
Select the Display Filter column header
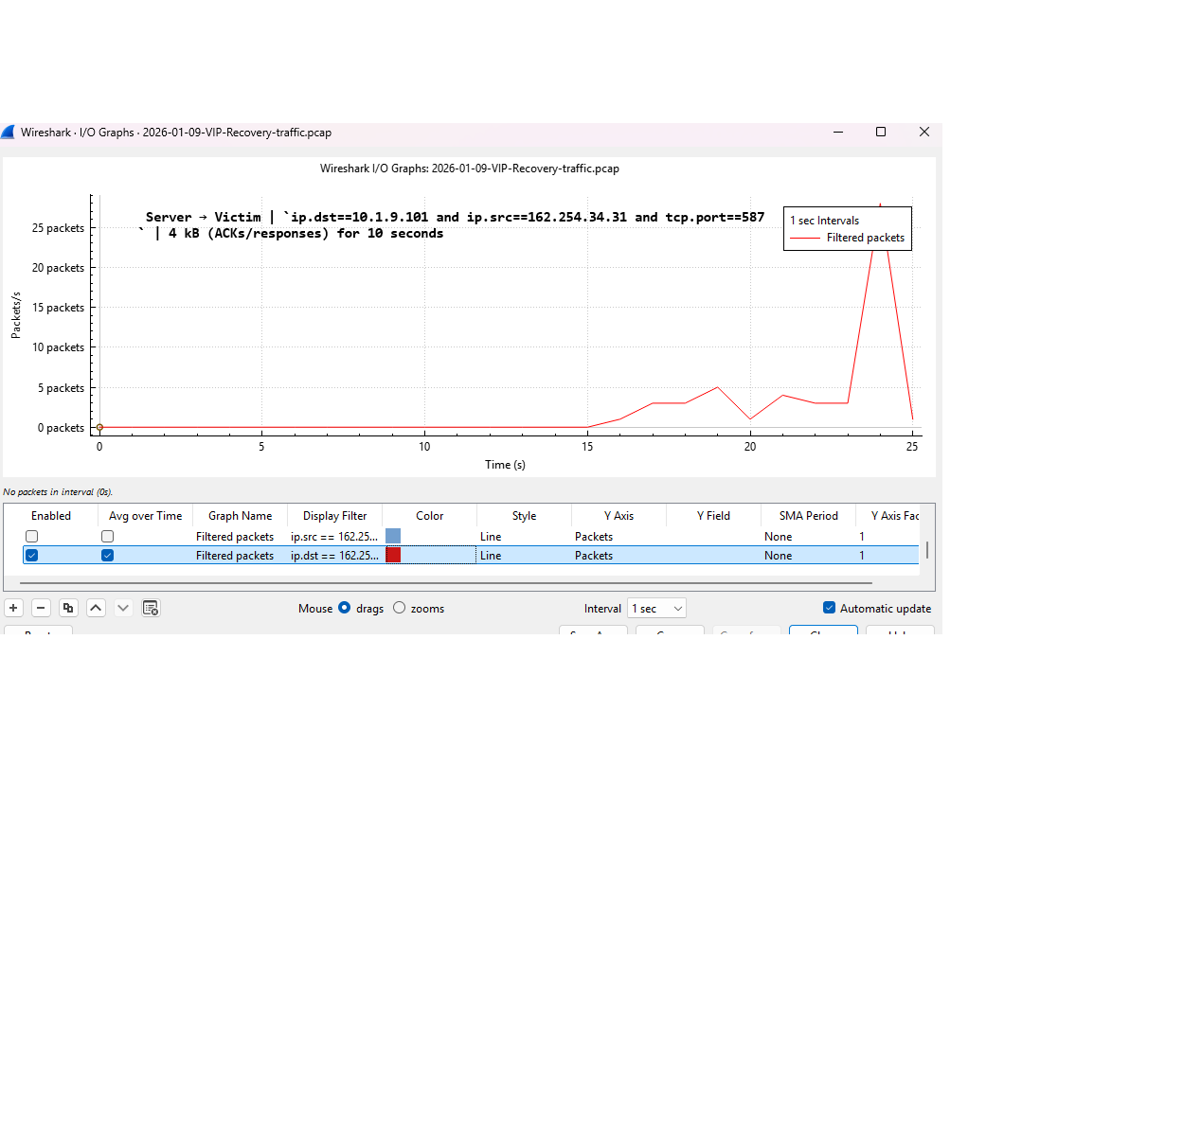[334, 515]
